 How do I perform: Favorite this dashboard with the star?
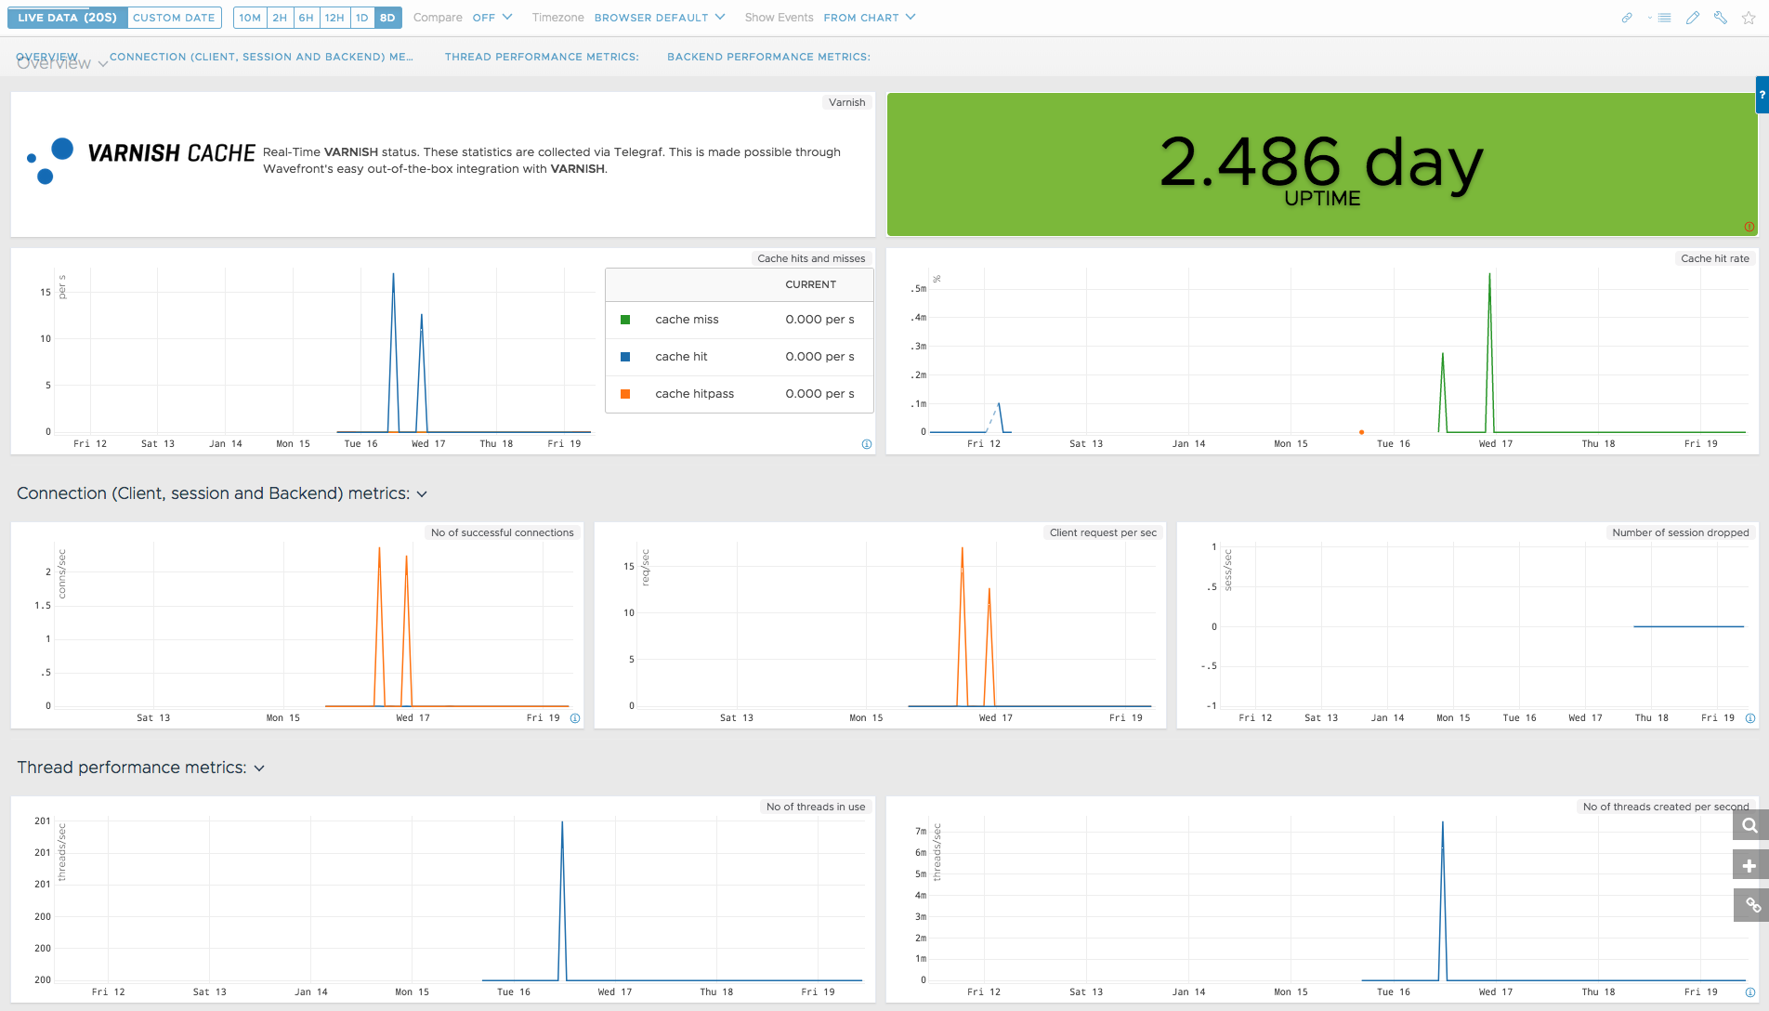coord(1749,18)
